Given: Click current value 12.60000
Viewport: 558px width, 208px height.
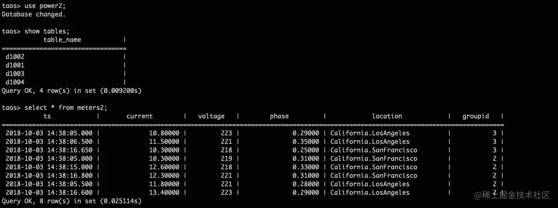Looking at the screenshot, I should click(x=164, y=167).
